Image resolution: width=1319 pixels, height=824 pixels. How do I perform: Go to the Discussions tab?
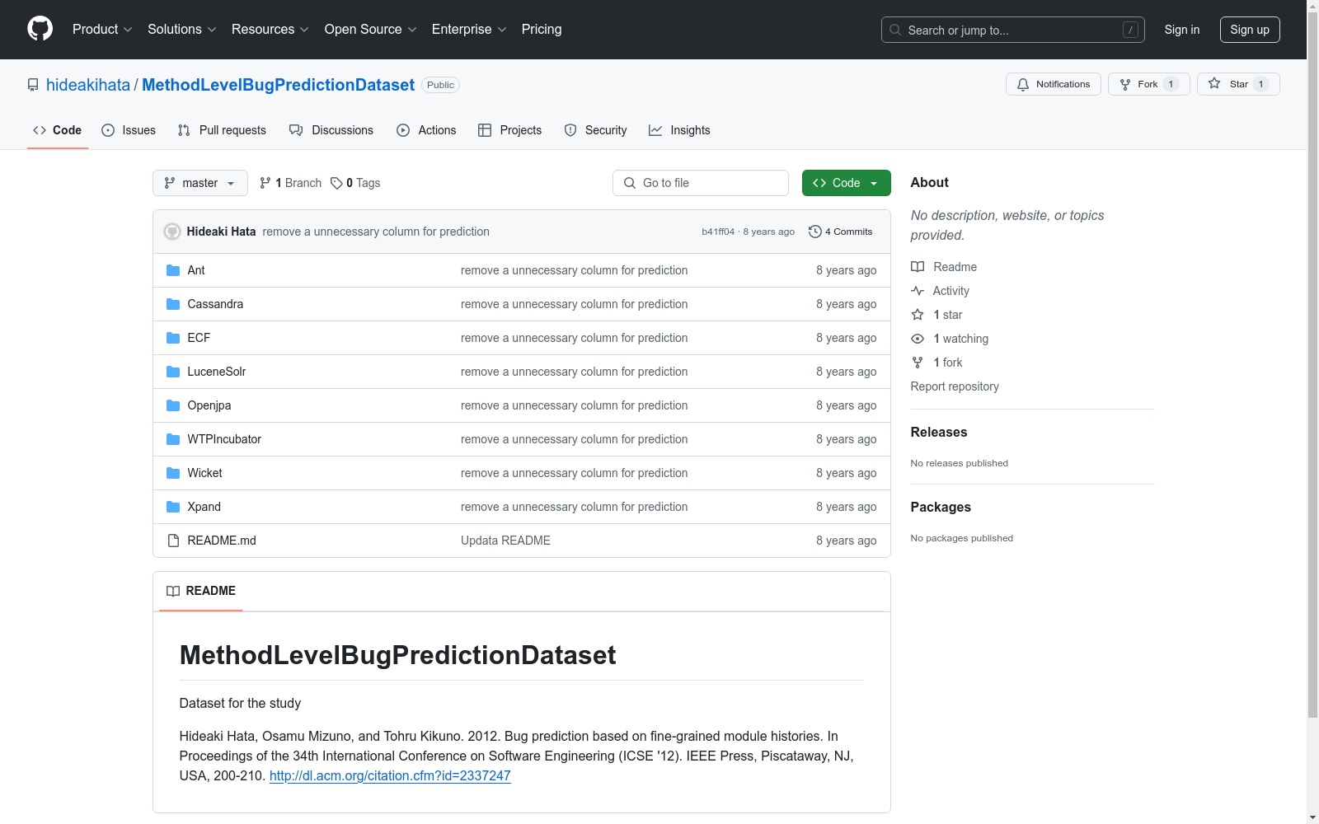click(x=331, y=130)
